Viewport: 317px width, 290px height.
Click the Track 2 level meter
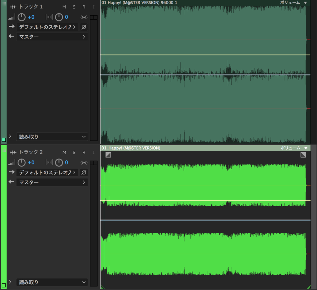coord(94,223)
